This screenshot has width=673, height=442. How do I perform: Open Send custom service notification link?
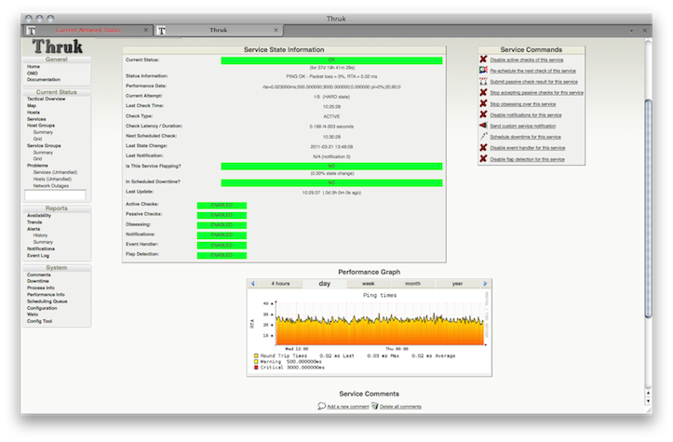(x=523, y=127)
